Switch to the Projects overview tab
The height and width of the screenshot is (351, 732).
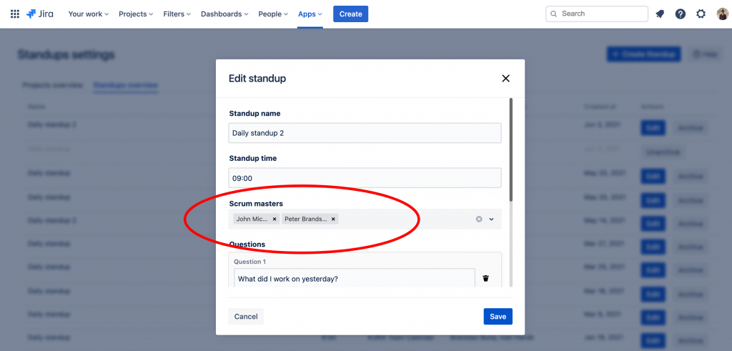click(53, 85)
